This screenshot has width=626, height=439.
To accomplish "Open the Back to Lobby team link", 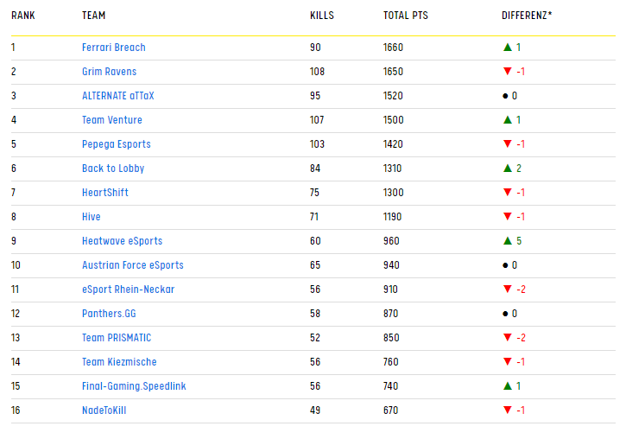I will point(113,169).
